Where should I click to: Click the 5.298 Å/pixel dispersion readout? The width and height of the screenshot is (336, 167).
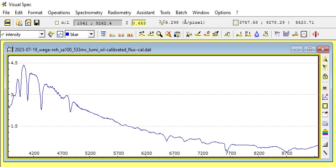pyautogui.click(x=185, y=22)
